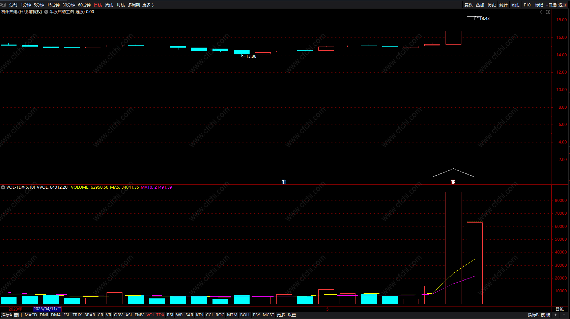
Task: Switch to the 分时 intraday view
Action: pyautogui.click(x=13, y=5)
